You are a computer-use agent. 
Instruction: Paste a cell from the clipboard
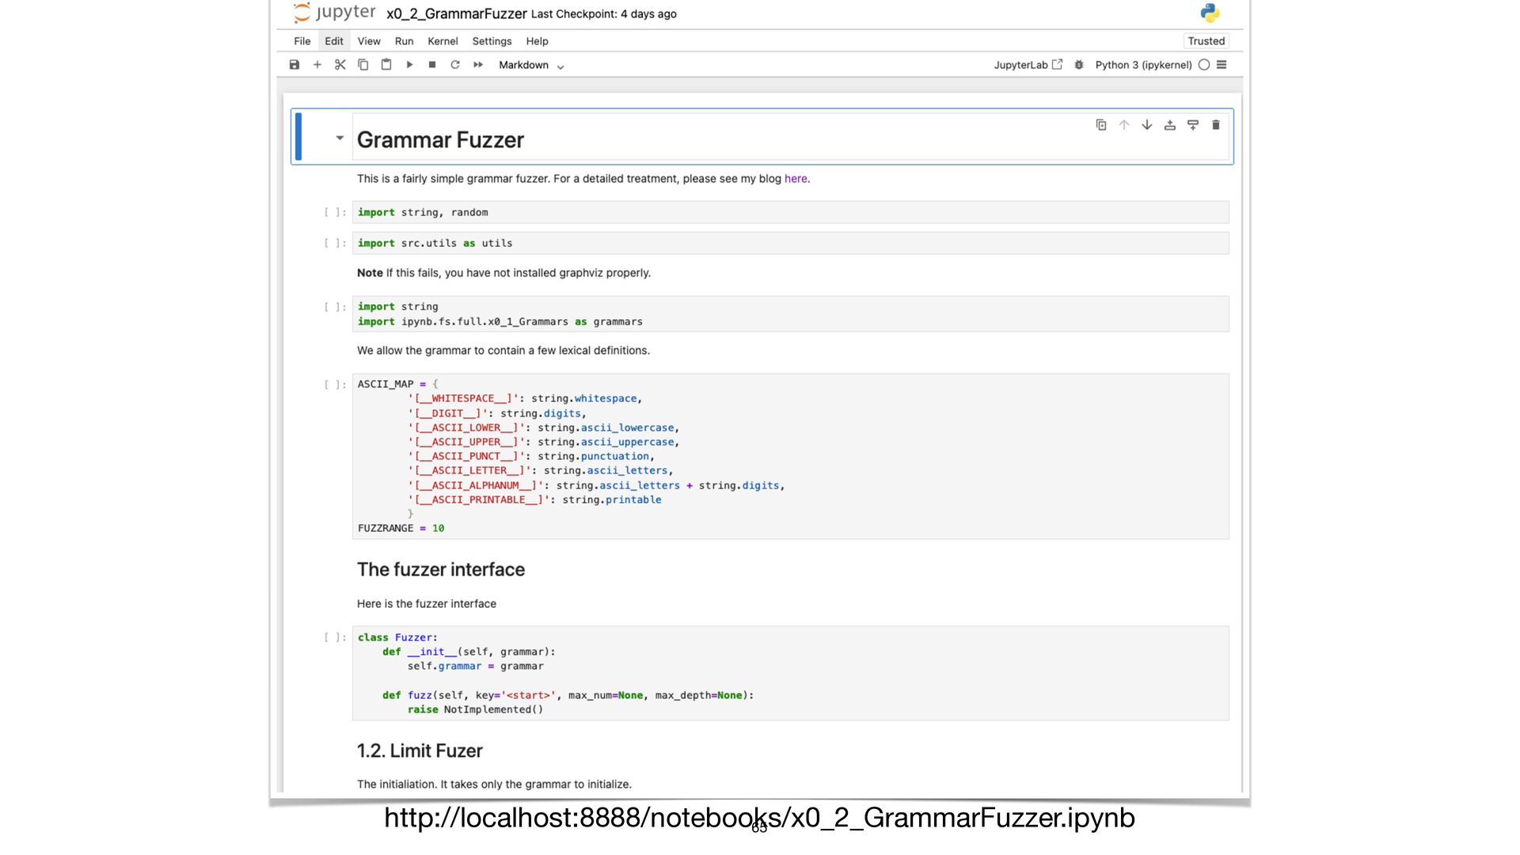coord(386,65)
